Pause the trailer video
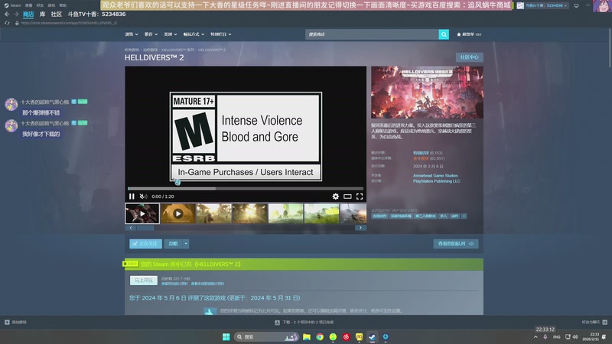The height and width of the screenshot is (344, 612). (x=132, y=196)
